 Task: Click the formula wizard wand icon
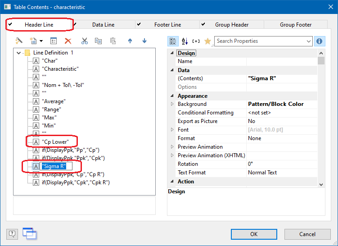(x=19, y=41)
